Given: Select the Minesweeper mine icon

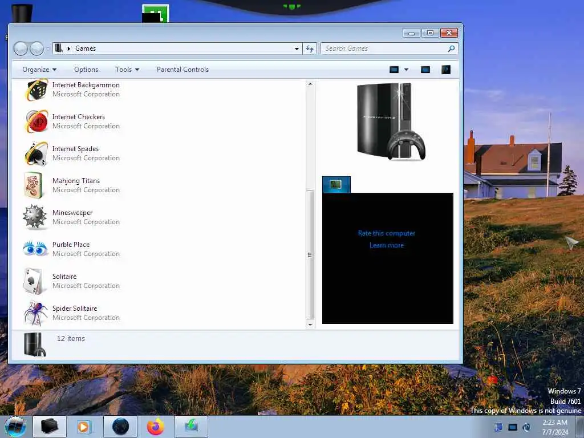Looking at the screenshot, I should click(x=35, y=217).
